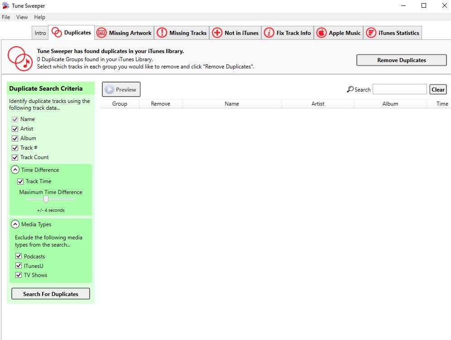Clear the search field with Clear button
This screenshot has height=340, width=451.
438,90
